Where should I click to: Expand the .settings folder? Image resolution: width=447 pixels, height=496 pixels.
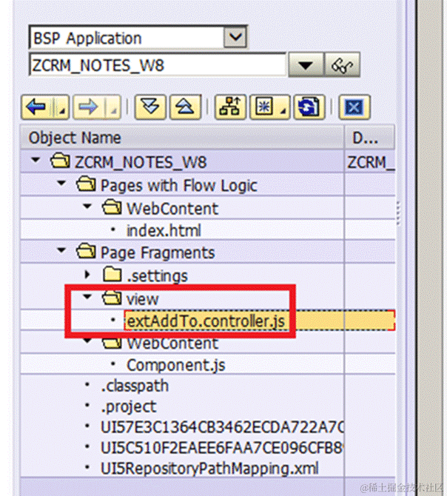pyautogui.click(x=87, y=275)
